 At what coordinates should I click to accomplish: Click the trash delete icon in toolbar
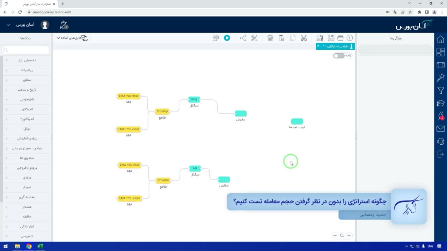[x=270, y=38]
